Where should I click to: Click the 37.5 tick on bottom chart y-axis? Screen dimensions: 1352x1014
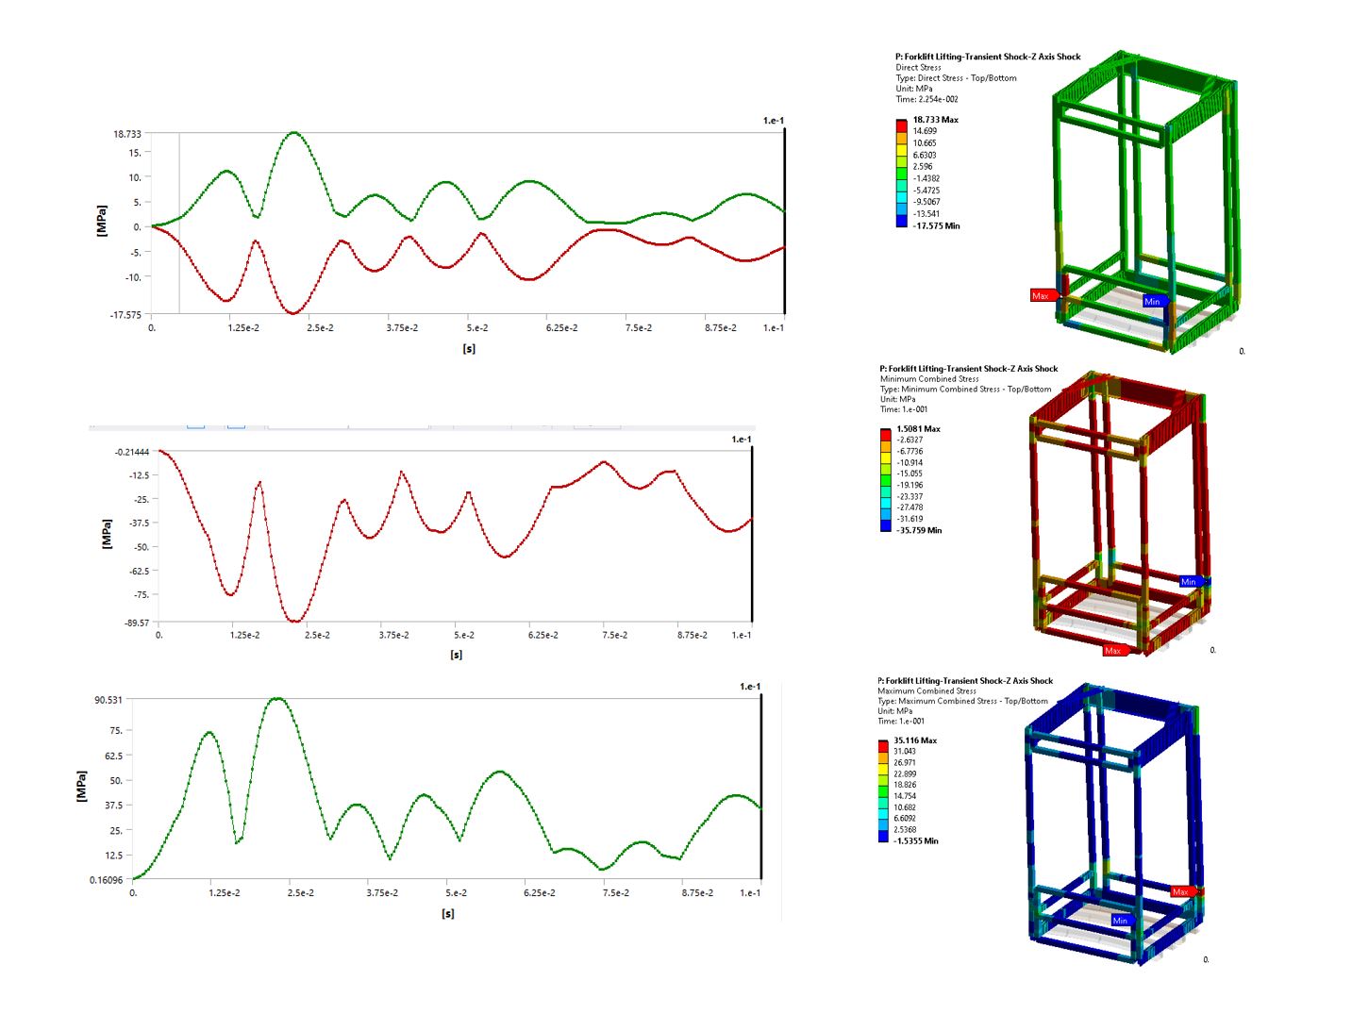point(111,806)
